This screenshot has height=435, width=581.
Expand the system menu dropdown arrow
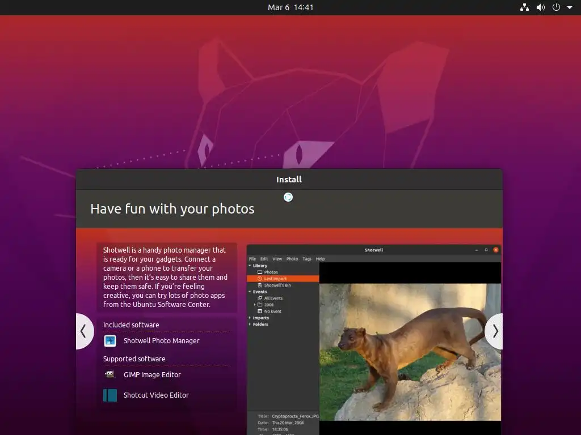tap(570, 7)
